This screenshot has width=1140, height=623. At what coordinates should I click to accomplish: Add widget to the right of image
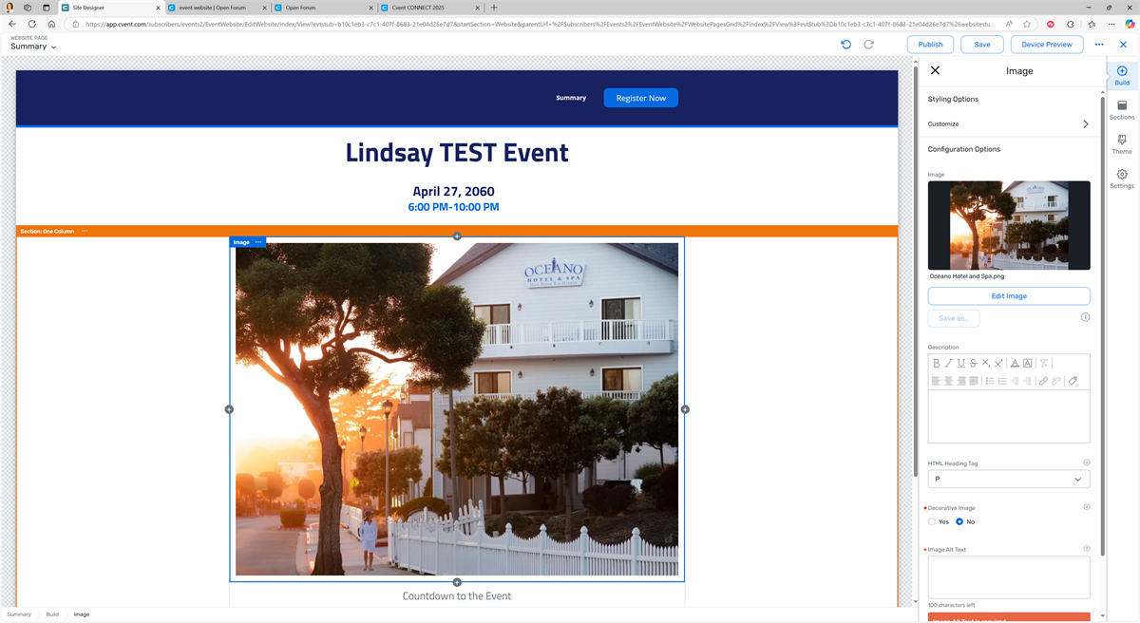click(685, 409)
